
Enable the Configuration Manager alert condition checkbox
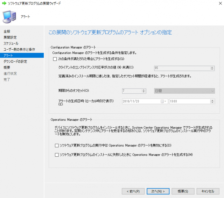click(x=55, y=59)
